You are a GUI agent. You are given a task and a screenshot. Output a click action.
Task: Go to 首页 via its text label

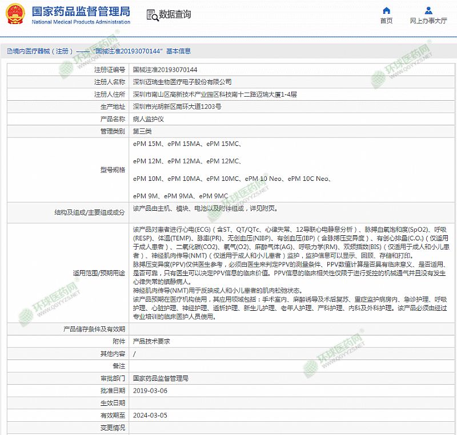[386, 21]
